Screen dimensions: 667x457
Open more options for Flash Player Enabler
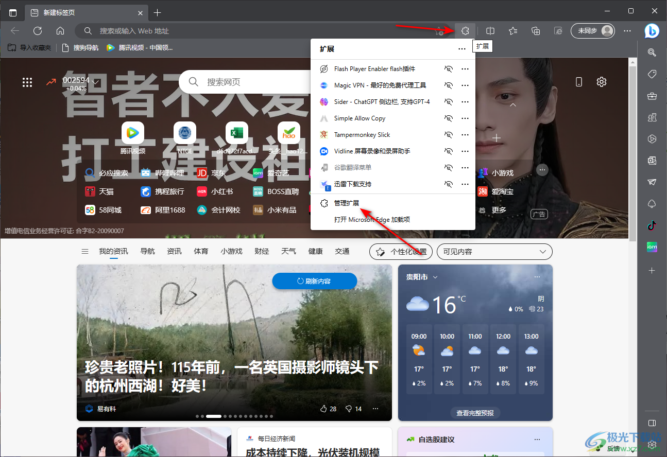[465, 69]
